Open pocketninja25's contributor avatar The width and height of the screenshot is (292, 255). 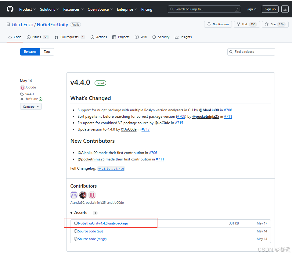[83, 195]
